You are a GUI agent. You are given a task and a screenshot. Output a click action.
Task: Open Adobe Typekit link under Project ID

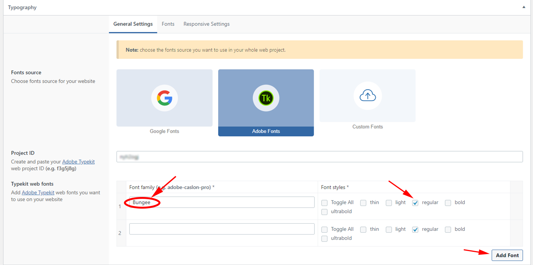coord(78,162)
